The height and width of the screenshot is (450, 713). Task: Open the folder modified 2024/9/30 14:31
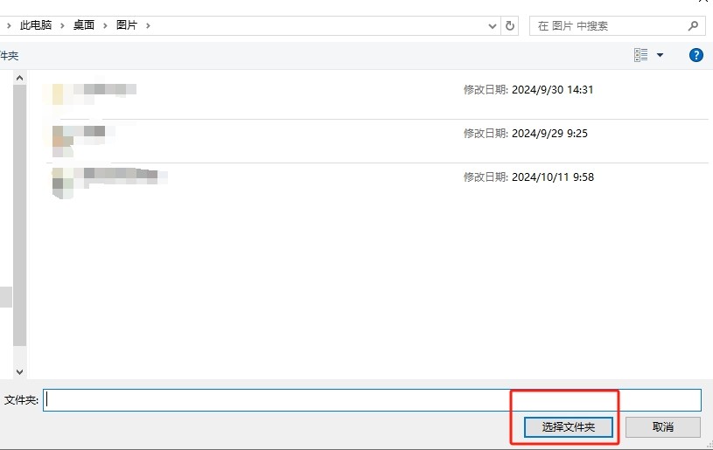(x=94, y=90)
